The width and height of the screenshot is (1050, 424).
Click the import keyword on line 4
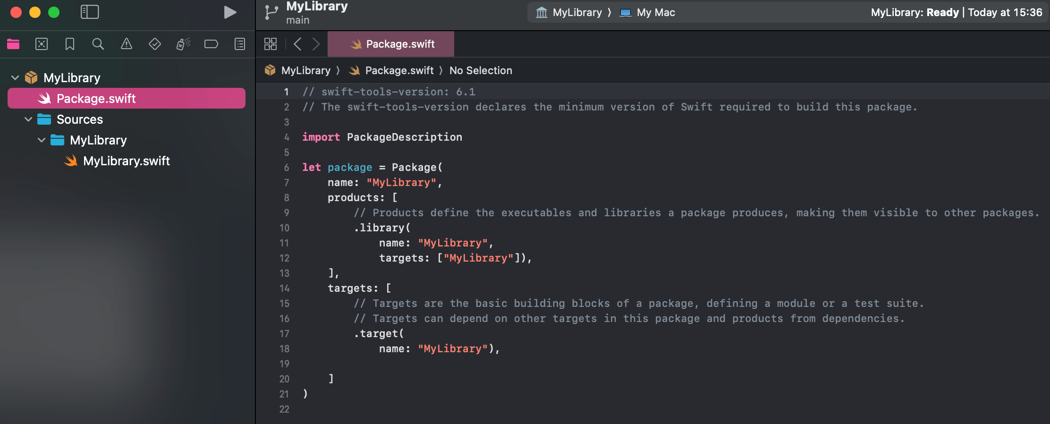(x=321, y=137)
